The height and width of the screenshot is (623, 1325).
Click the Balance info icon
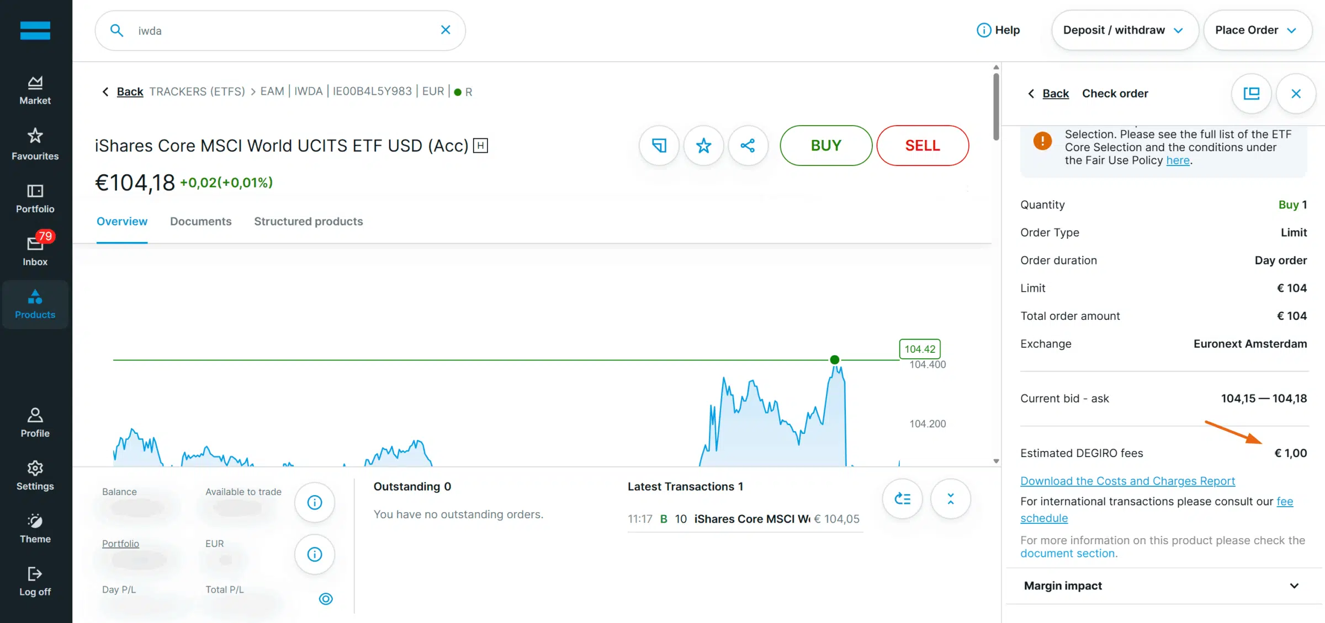pos(315,502)
